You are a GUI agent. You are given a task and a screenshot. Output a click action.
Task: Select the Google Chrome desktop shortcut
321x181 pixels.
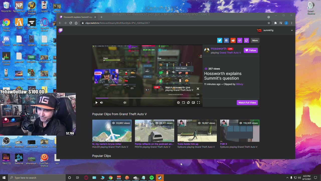point(6,25)
